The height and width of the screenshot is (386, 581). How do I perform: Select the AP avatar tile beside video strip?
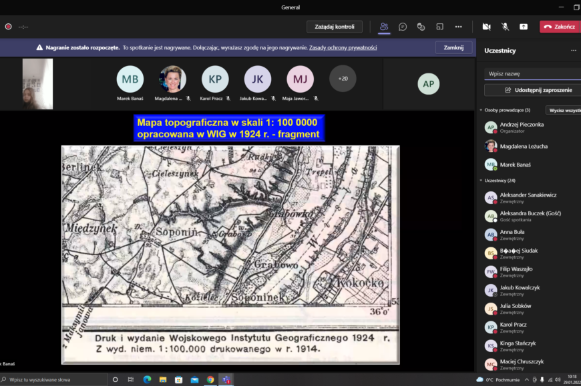428,84
